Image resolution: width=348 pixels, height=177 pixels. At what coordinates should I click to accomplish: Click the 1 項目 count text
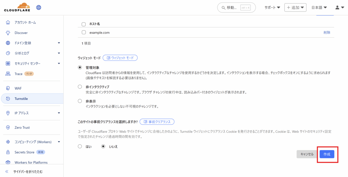point(86,43)
